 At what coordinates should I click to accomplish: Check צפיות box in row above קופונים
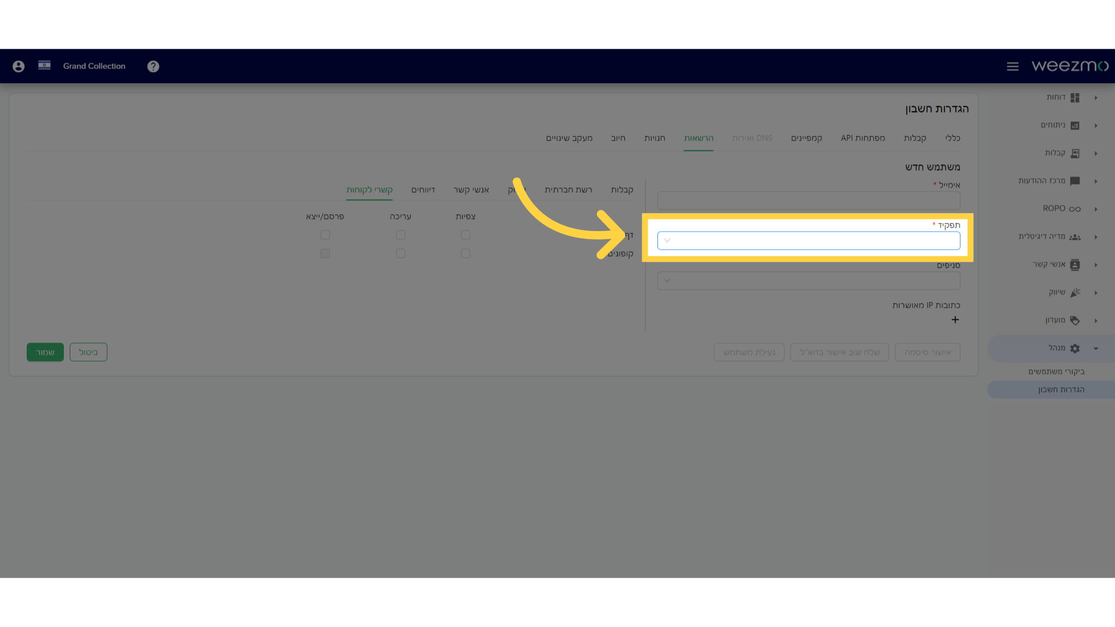(466, 235)
